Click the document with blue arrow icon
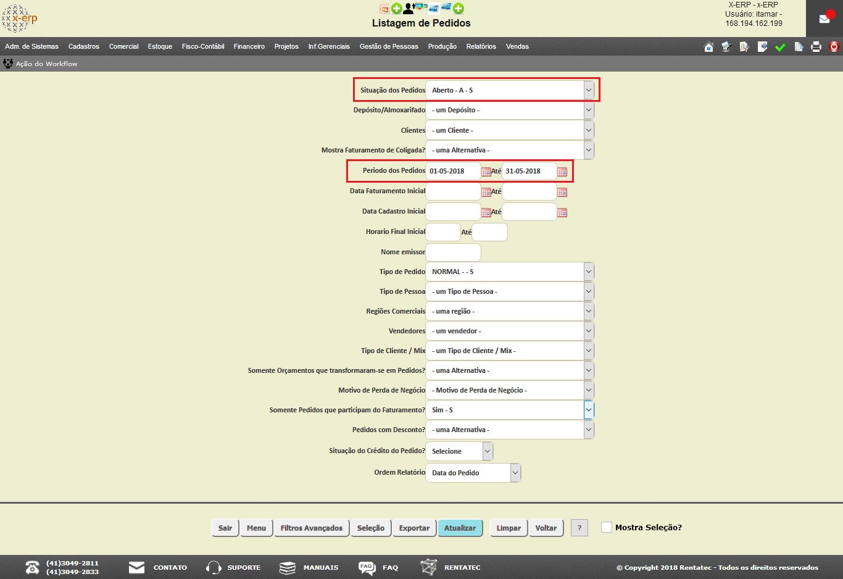The height and width of the screenshot is (579, 843). (x=762, y=46)
